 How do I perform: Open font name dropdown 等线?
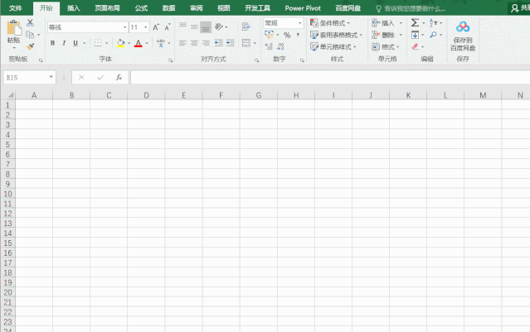pyautogui.click(x=124, y=27)
